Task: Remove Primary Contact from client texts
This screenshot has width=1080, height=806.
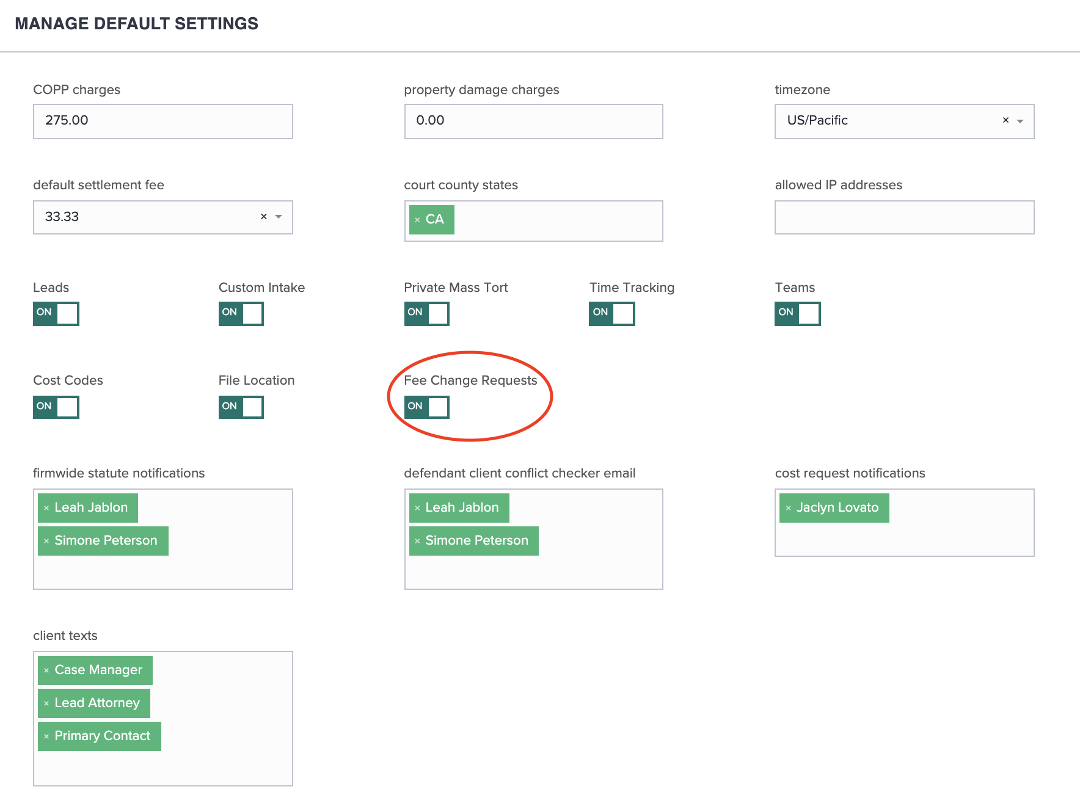Action: pyautogui.click(x=46, y=735)
